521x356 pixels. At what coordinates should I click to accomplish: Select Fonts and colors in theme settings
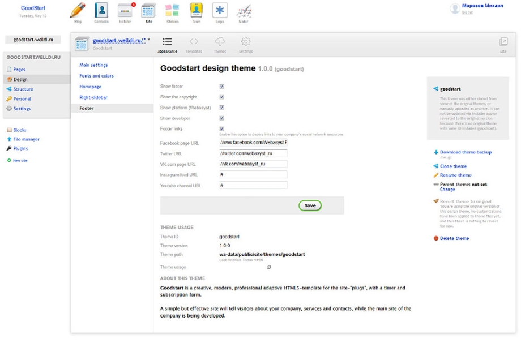pyautogui.click(x=96, y=76)
